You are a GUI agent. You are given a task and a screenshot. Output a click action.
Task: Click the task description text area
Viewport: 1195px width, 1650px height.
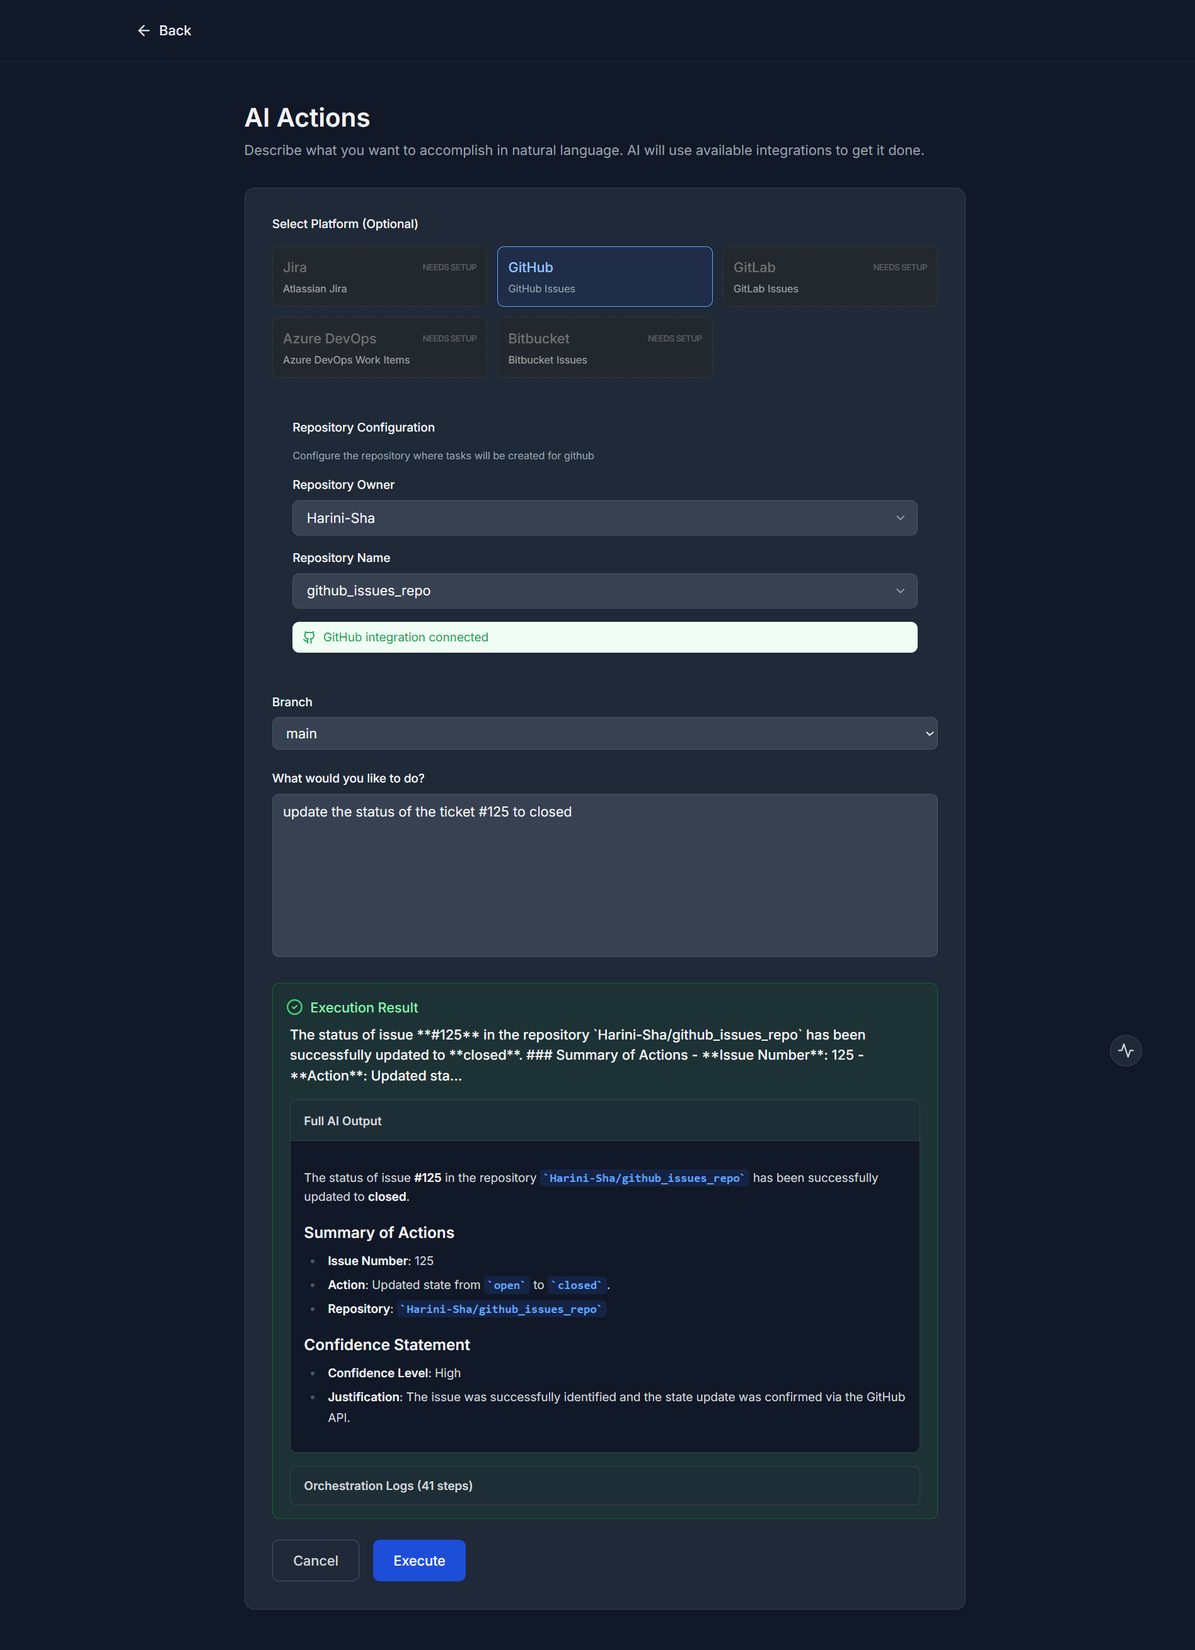604,875
